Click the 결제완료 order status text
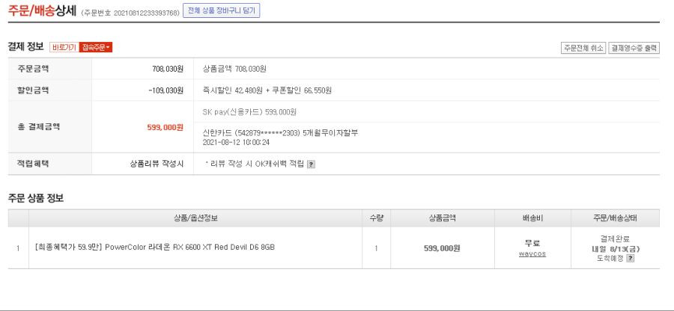 (615, 239)
